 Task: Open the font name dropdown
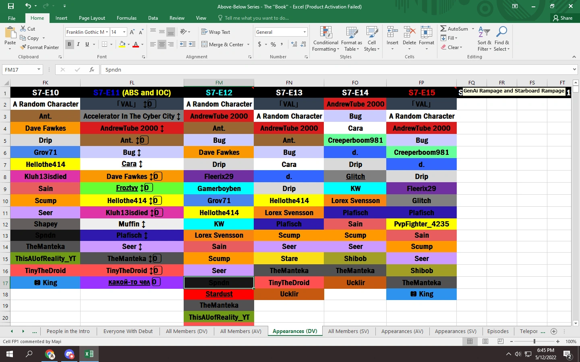pos(107,32)
